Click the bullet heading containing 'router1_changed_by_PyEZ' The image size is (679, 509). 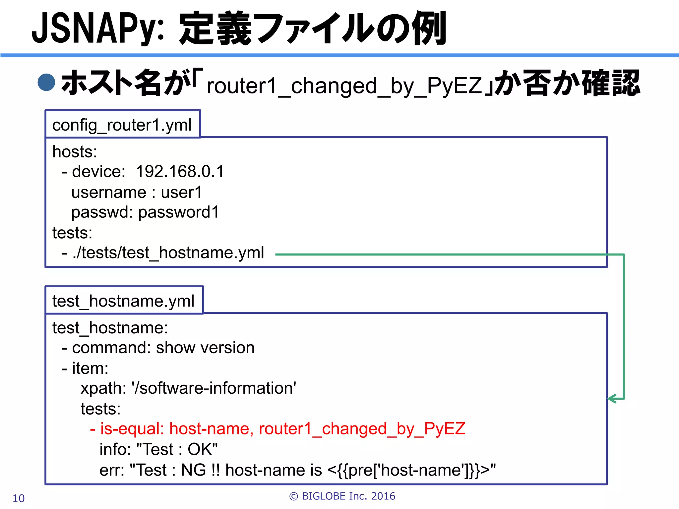click(339, 84)
